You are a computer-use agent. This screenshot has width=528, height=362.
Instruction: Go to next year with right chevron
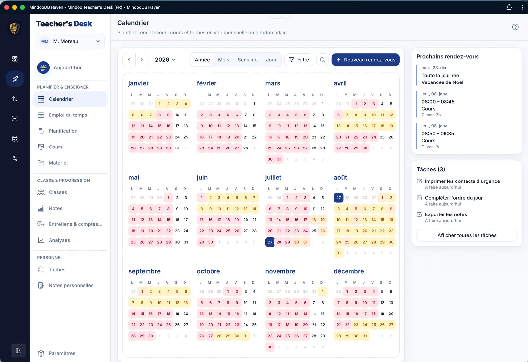coord(142,60)
